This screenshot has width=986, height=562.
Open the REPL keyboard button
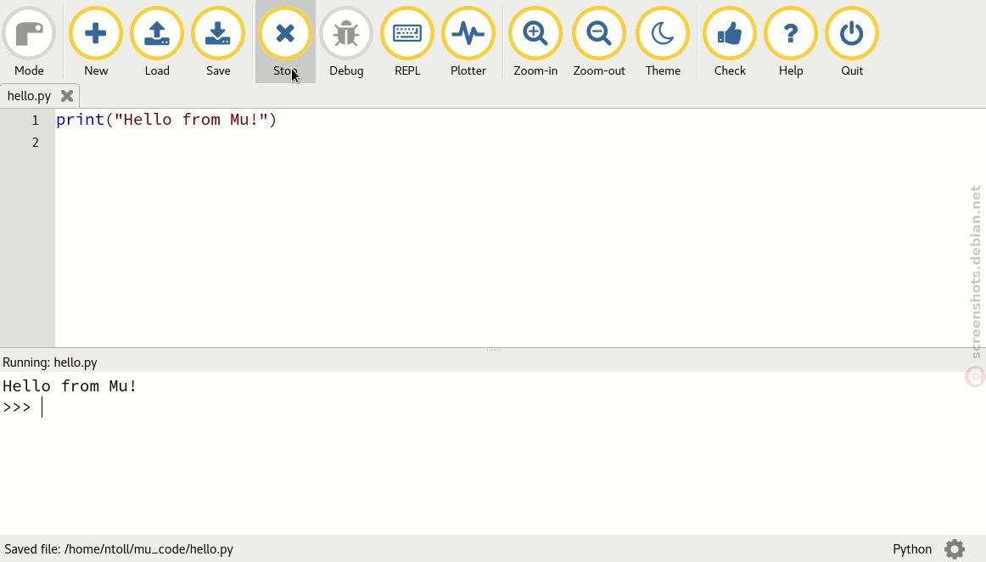[x=406, y=42]
